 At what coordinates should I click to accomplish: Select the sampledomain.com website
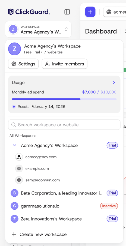[x=43, y=180]
